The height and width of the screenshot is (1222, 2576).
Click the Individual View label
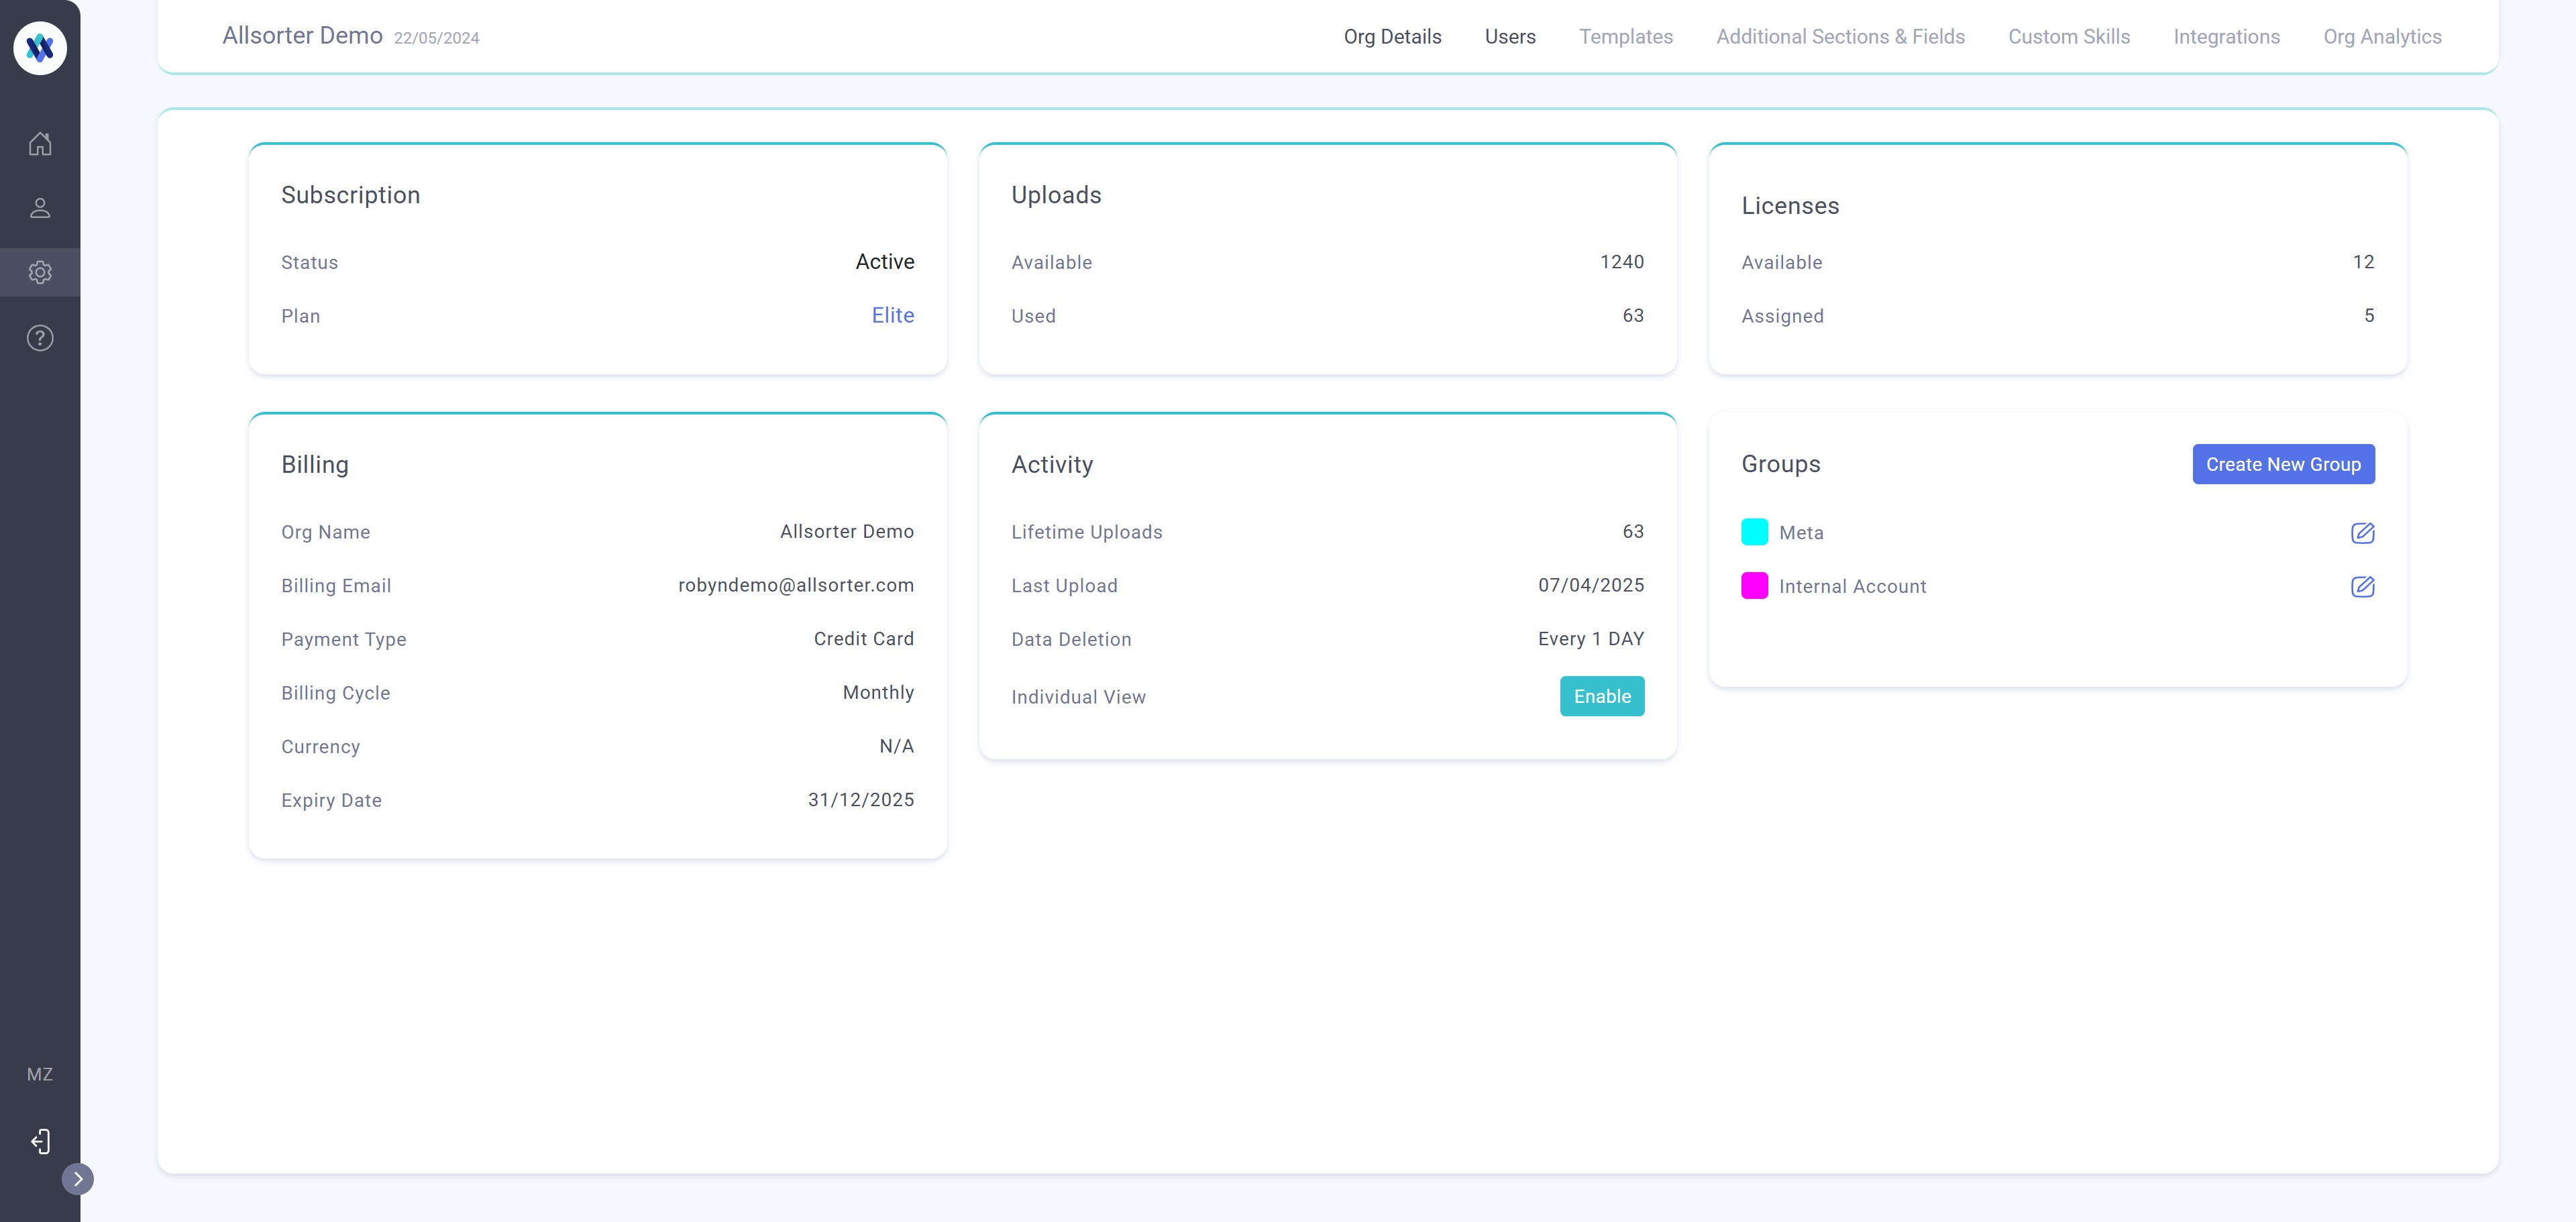coord(1078,697)
